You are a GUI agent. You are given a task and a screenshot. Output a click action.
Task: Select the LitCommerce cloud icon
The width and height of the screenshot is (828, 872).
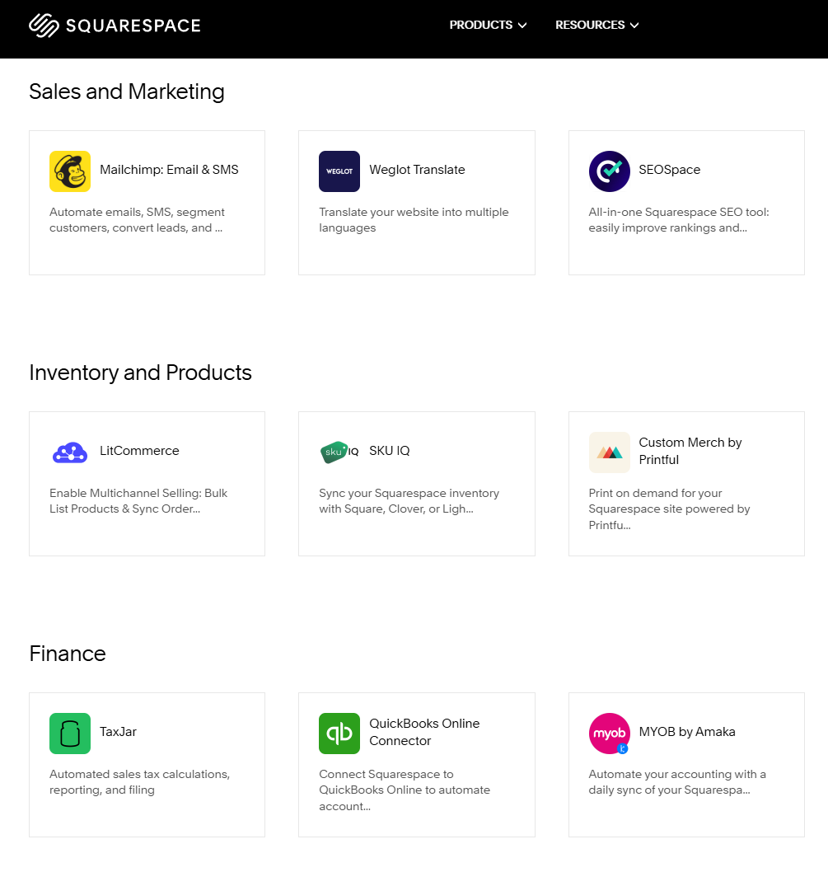point(69,452)
